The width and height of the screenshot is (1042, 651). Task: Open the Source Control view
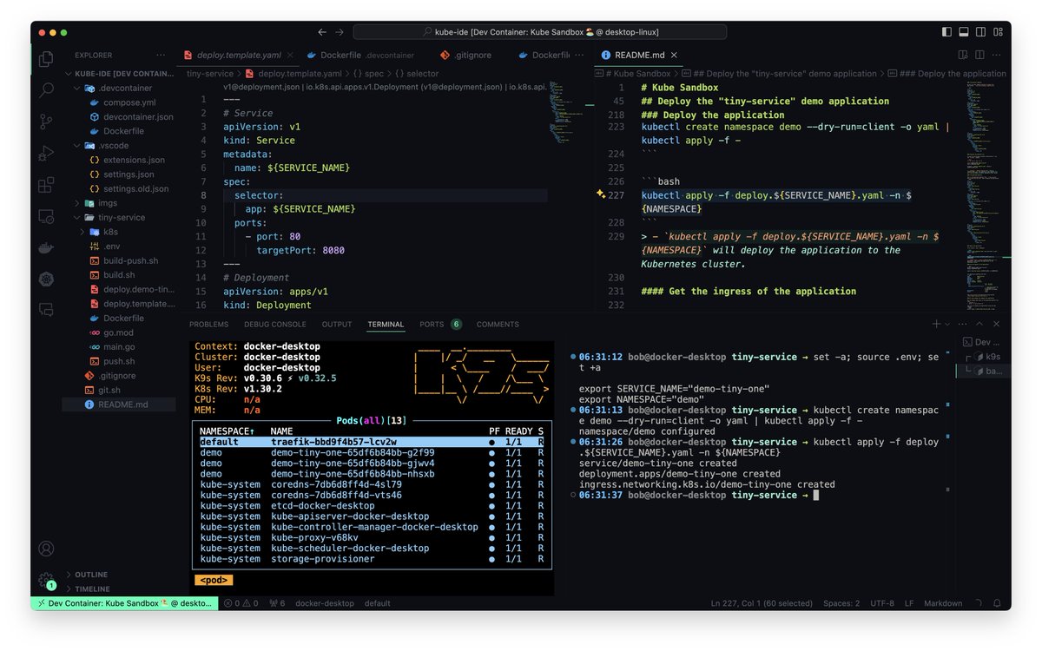tap(46, 122)
